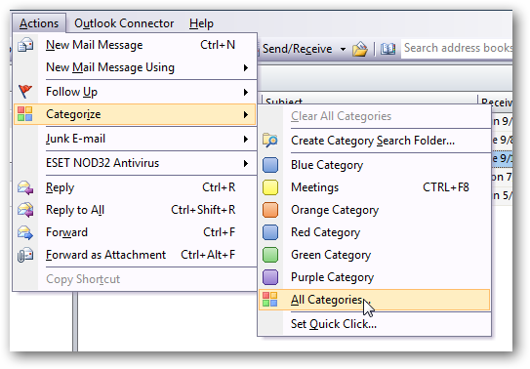Expand the Follow Up submenu arrow
530x369 pixels.
coord(246,92)
